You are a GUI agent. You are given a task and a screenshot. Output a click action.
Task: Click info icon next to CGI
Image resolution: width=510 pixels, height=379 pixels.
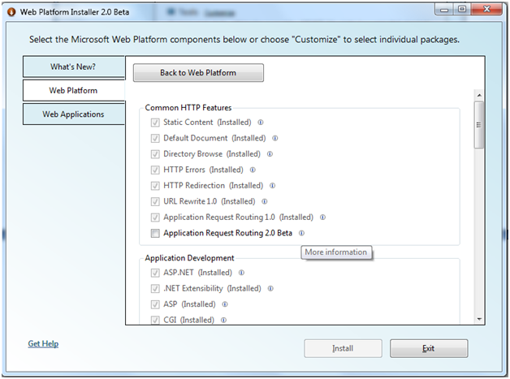[x=223, y=321]
